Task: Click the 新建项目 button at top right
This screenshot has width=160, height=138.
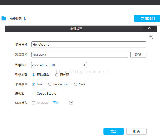Action: (x=147, y=18)
